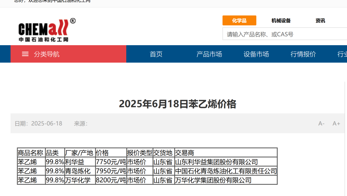
Task: Open the 设备市场 menu item
Action: point(256,54)
